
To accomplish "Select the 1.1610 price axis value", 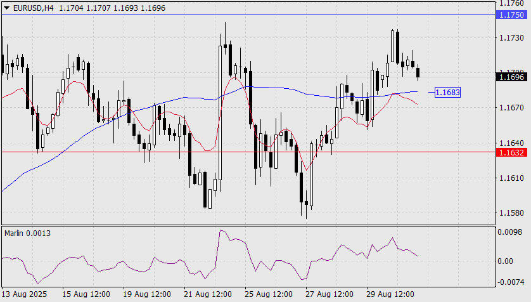I will click(511, 178).
